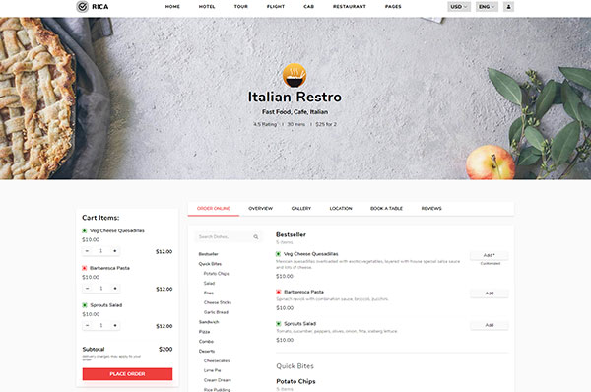Open the user account icon
This screenshot has width=591, height=392.
tap(508, 7)
